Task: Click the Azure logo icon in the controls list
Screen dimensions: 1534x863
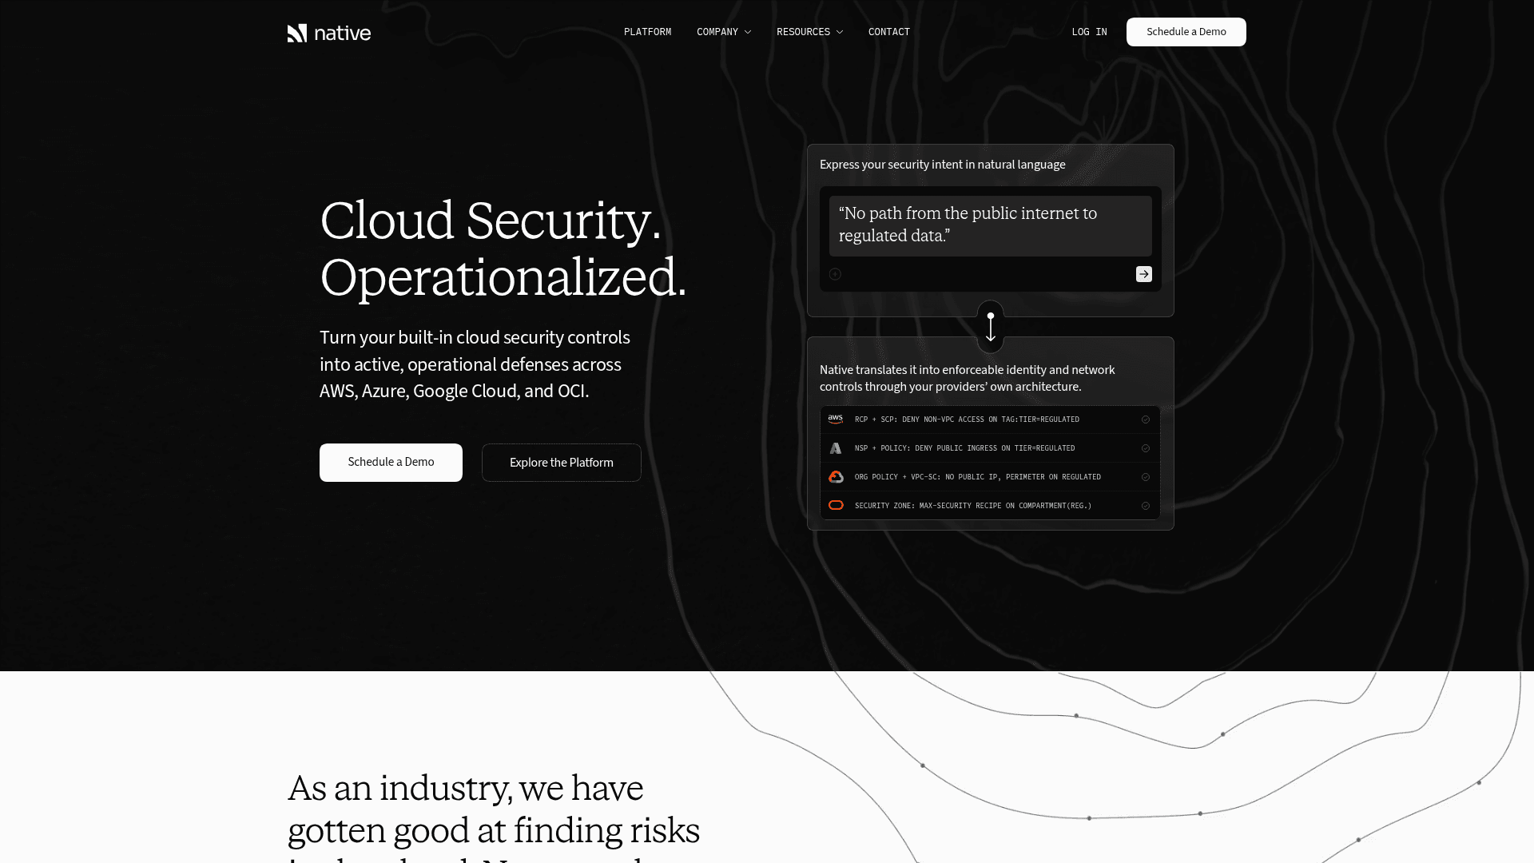Action: [836, 448]
